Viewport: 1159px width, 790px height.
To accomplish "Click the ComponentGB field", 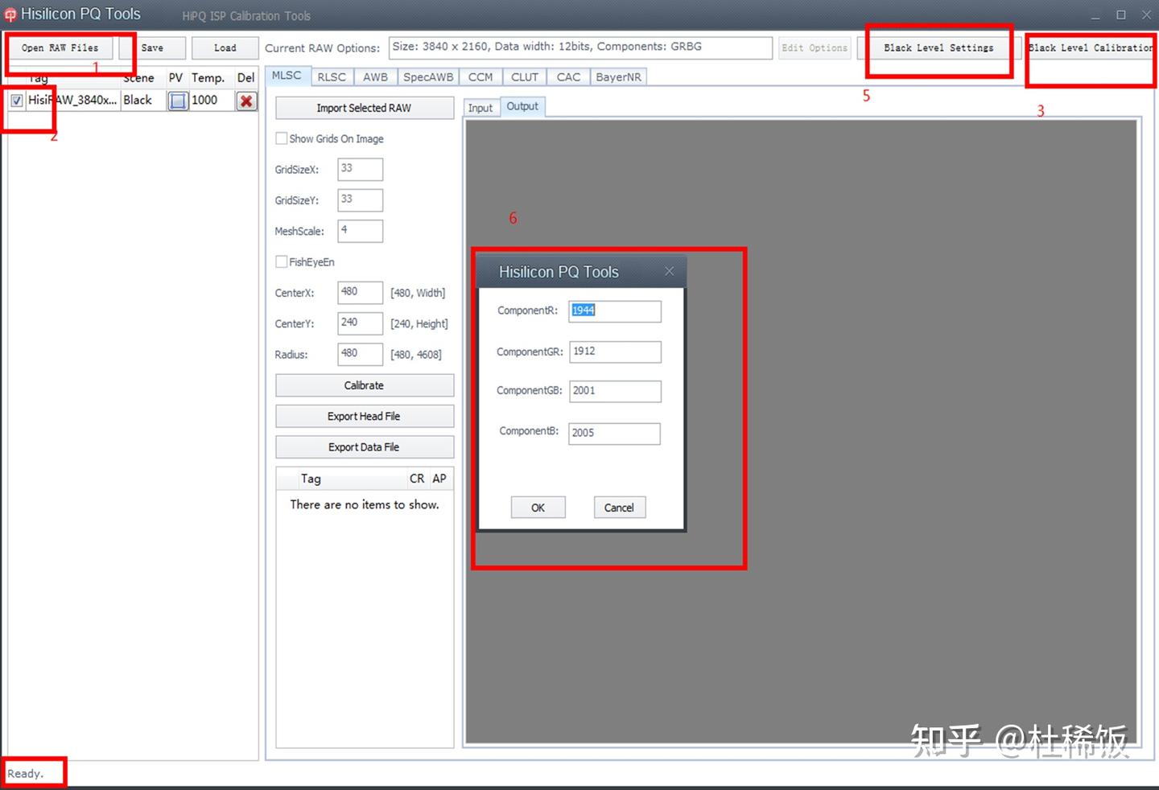I will point(615,391).
